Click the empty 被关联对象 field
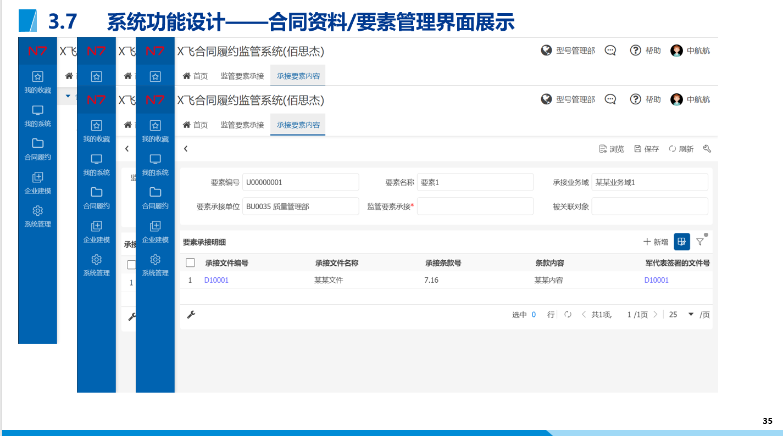This screenshot has width=783, height=436. point(650,206)
